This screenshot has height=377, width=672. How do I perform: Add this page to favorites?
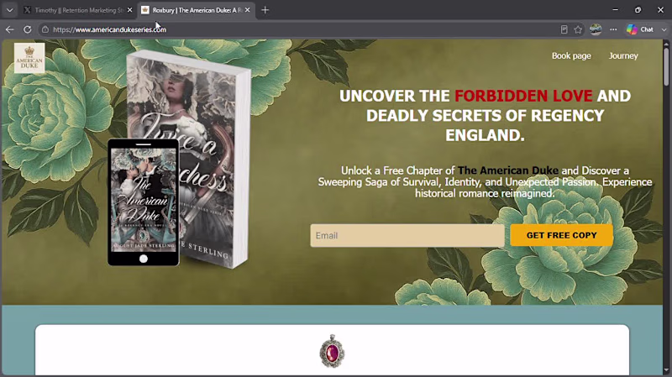point(578,29)
